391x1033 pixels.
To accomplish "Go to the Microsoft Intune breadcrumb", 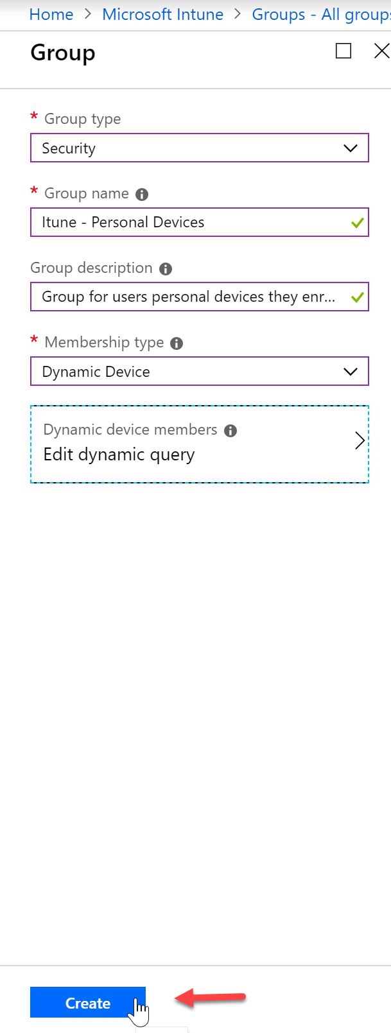I will [162, 14].
